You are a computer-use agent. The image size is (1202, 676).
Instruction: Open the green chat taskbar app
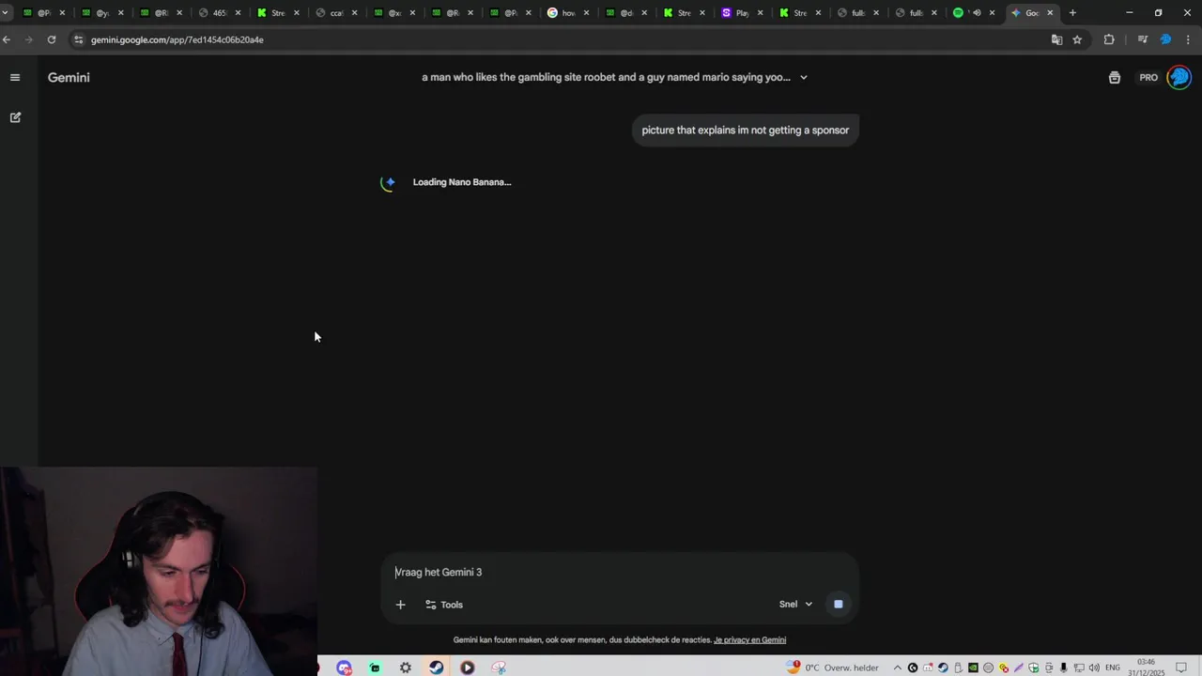pos(375,668)
